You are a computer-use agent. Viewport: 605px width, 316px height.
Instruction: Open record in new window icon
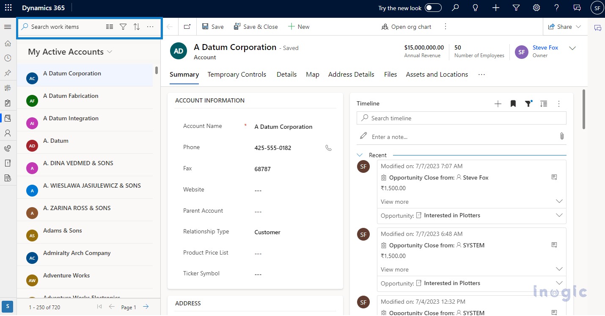[x=187, y=27]
